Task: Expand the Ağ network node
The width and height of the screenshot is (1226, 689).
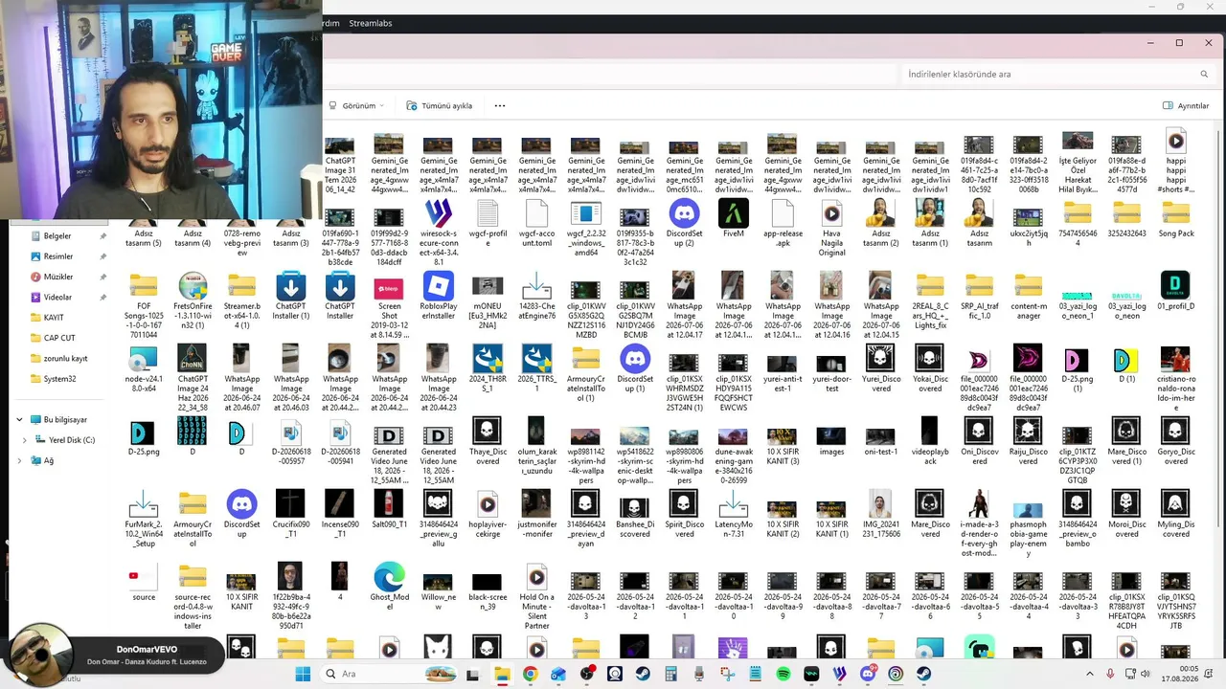Action: [19, 460]
